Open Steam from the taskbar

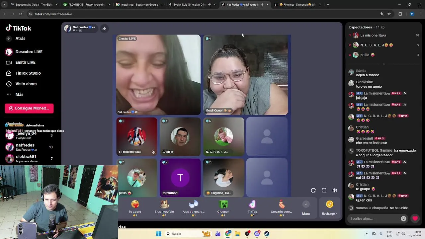267,234
